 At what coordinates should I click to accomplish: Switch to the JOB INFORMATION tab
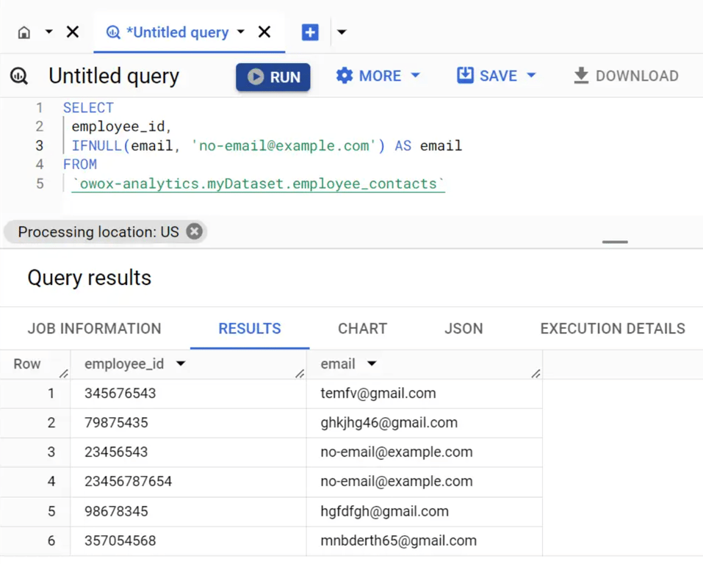(x=94, y=328)
